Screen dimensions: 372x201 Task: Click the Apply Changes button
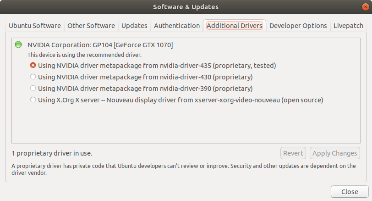(x=334, y=153)
